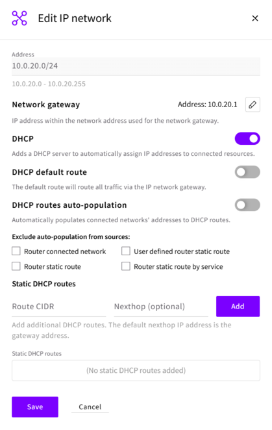This screenshot has width=272, height=430.
Task: Enable DHCP routes auto-population switch
Action: (x=247, y=205)
